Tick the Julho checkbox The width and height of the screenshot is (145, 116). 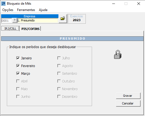[59, 58]
